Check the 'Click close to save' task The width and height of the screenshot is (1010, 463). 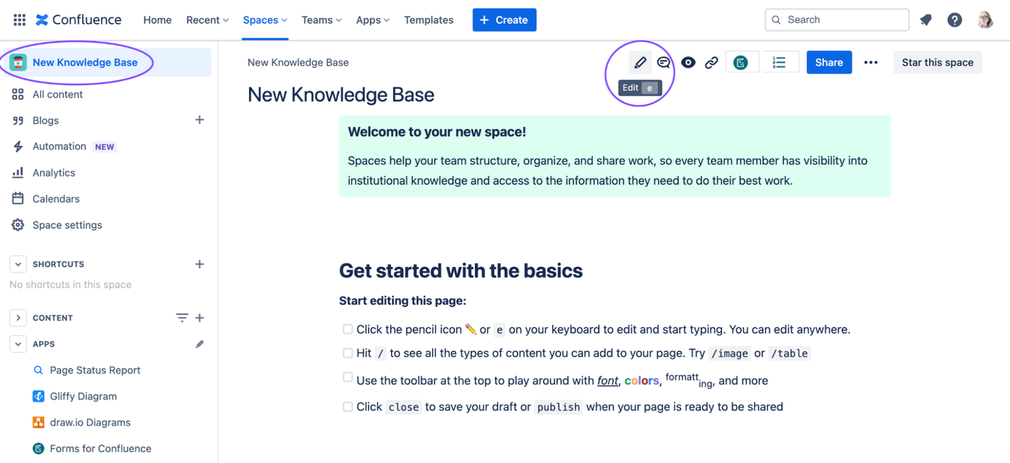point(348,407)
